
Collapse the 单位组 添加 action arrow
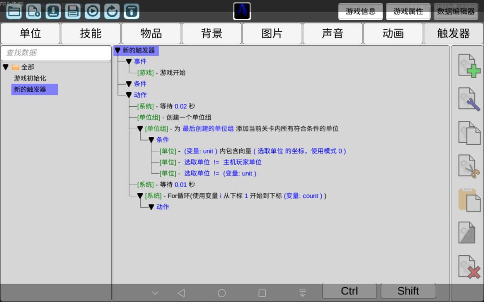pos(140,128)
